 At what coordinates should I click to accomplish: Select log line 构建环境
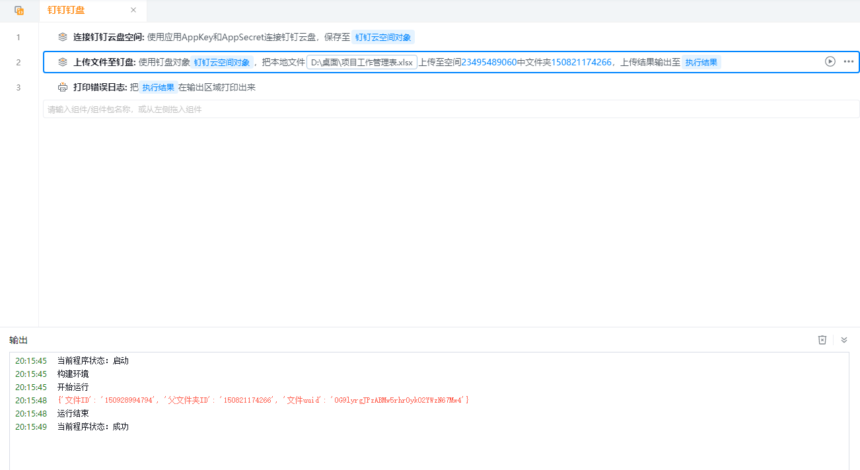[73, 374]
